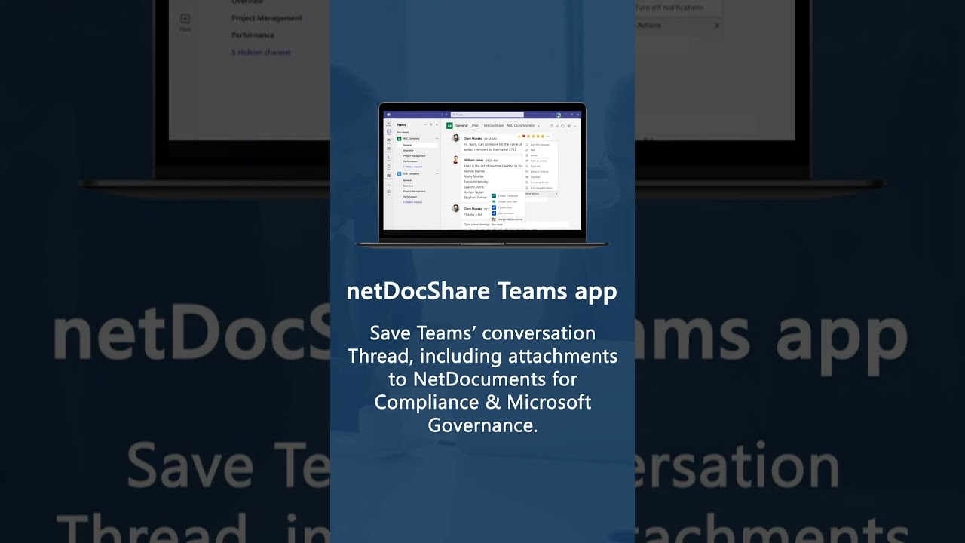Click the channel settings gear icon

click(569, 126)
